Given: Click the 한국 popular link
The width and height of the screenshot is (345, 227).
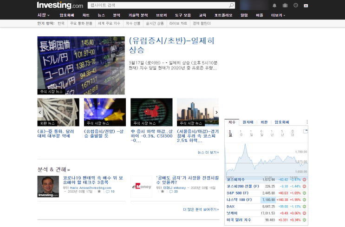Looking at the screenshot, I should click(x=61, y=23).
